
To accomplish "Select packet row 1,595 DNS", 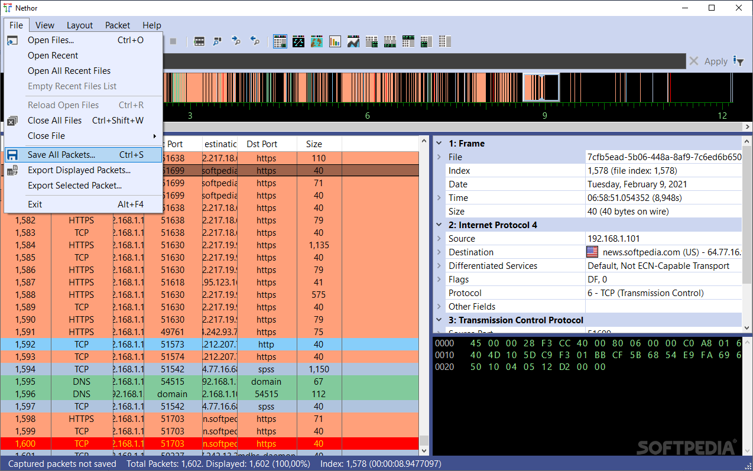I will coord(209,382).
